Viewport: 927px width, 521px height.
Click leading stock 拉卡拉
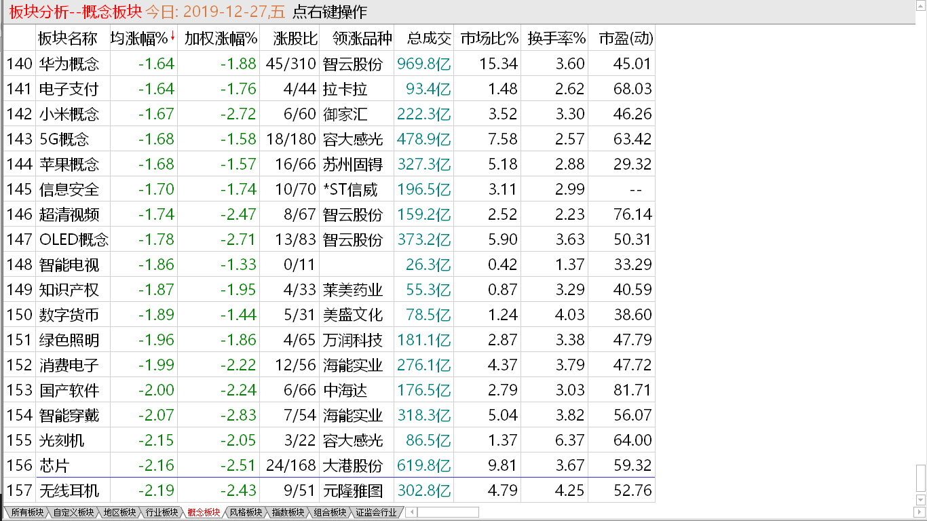[345, 89]
